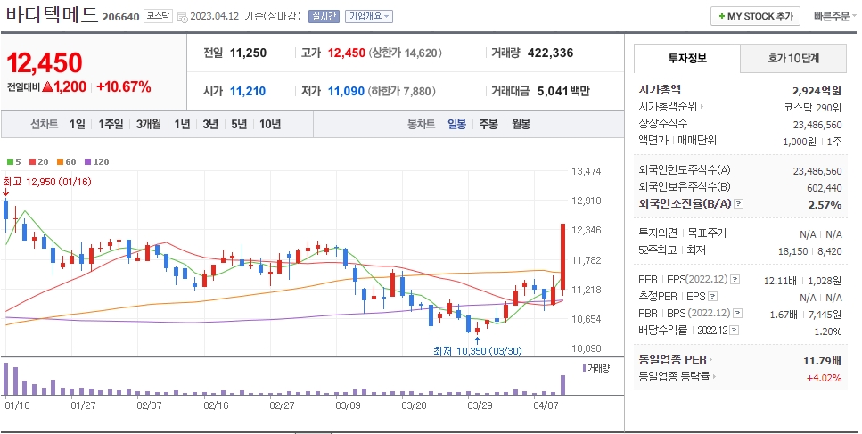Viewport: 862px width, 434px height.
Task: Click the 코스닥 market label
Action: (x=158, y=16)
